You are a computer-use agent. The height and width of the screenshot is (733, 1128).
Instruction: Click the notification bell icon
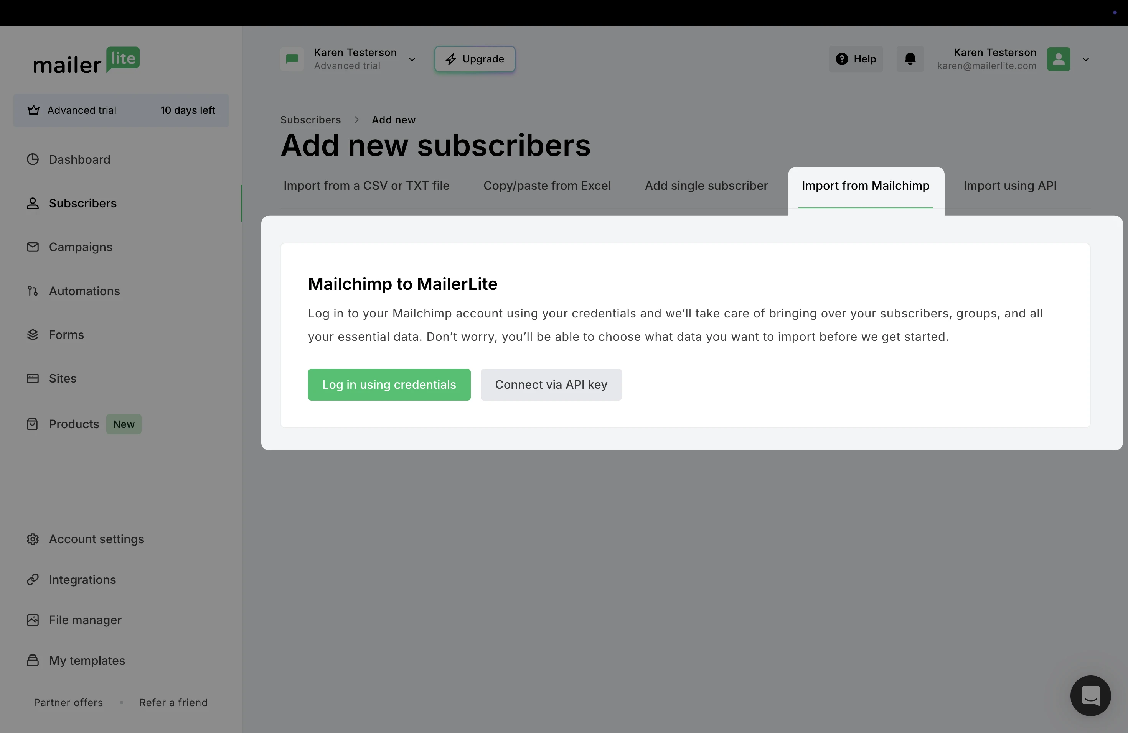click(910, 59)
